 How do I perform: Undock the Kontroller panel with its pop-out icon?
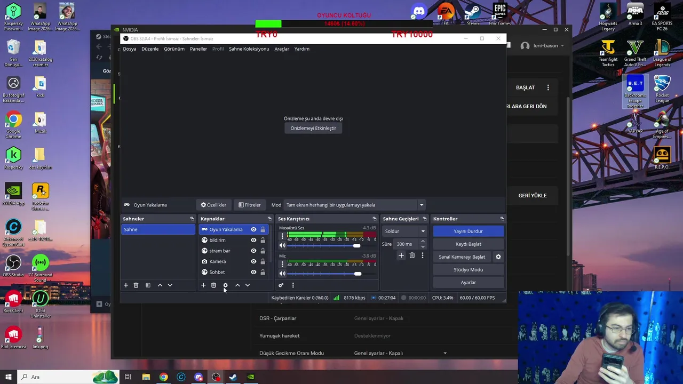click(502, 219)
